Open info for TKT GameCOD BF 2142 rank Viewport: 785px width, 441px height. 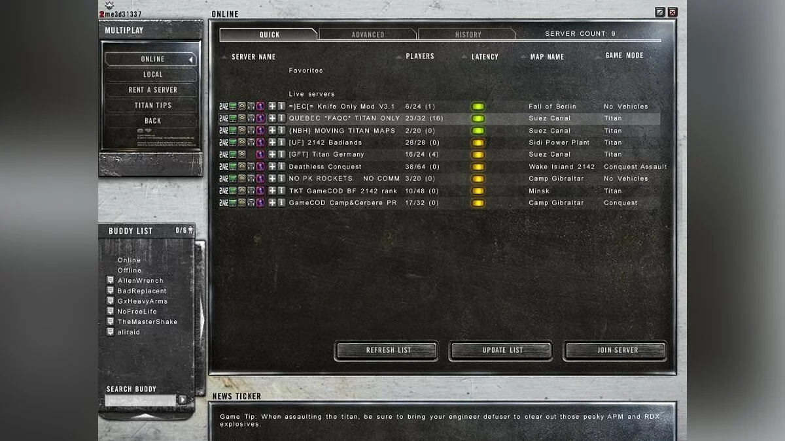281,191
